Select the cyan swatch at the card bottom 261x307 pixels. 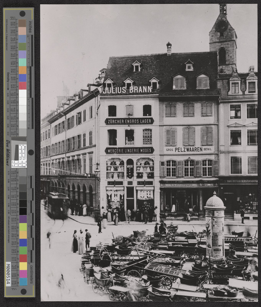pyautogui.click(x=23, y=282)
